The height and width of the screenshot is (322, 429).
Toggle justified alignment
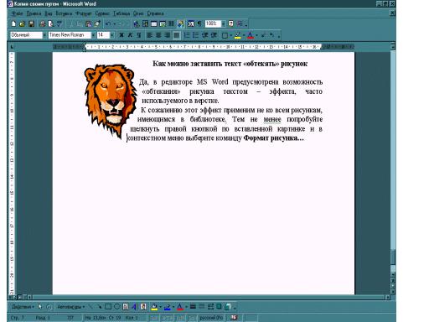[x=176, y=35]
